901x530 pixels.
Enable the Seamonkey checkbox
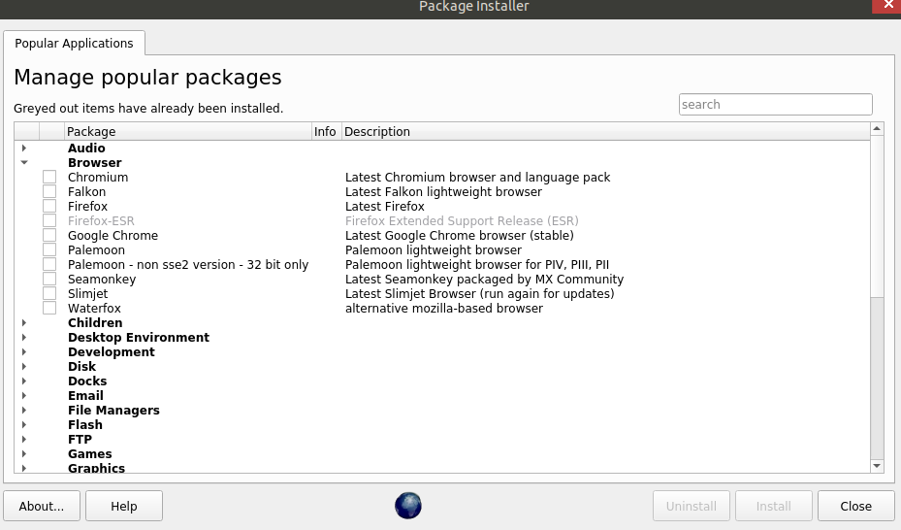[x=49, y=279]
